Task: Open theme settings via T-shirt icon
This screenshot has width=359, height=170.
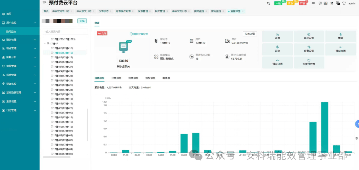Action: tap(344, 3)
